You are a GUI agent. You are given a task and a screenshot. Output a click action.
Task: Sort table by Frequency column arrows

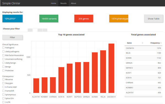(x=161, y=43)
